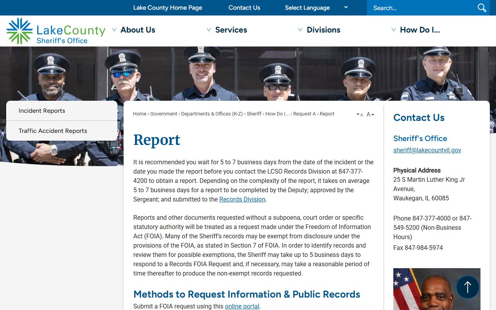The width and height of the screenshot is (496, 310).
Task: Click the Home breadcrumb
Action: click(139, 114)
